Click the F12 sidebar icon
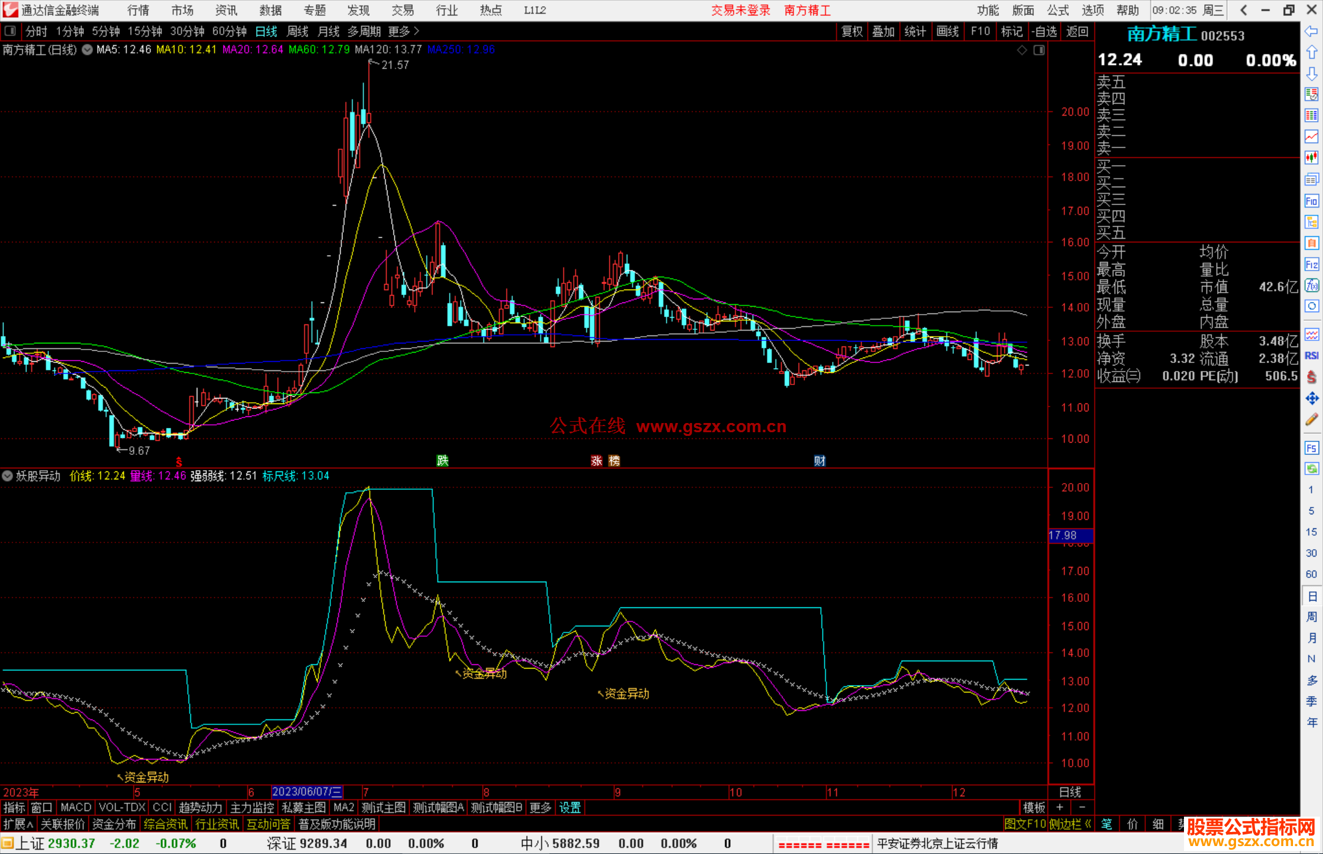 click(x=1311, y=264)
